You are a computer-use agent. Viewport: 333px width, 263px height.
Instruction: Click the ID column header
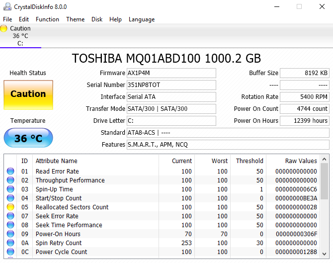[25, 161]
